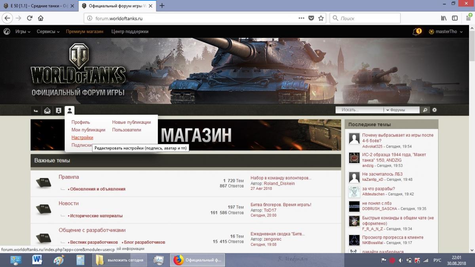This screenshot has height=267, width=475.
Task: Open the masterTho account dropdown
Action: [446, 32]
